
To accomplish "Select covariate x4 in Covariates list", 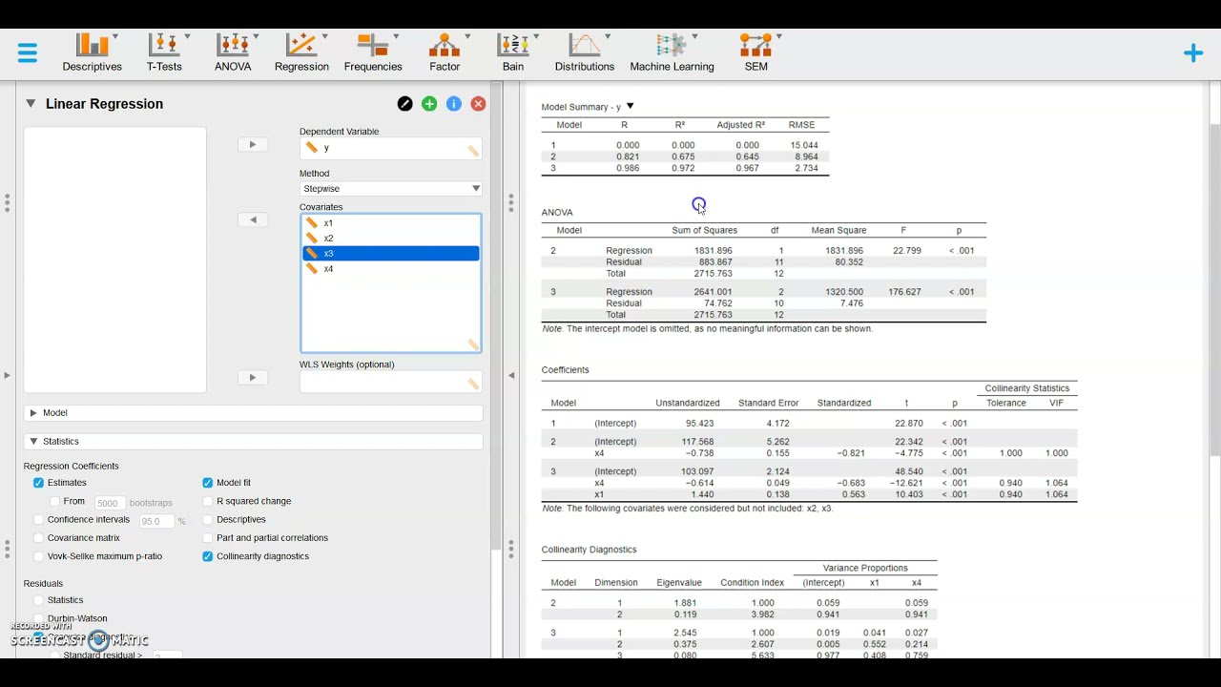I will pyautogui.click(x=391, y=269).
